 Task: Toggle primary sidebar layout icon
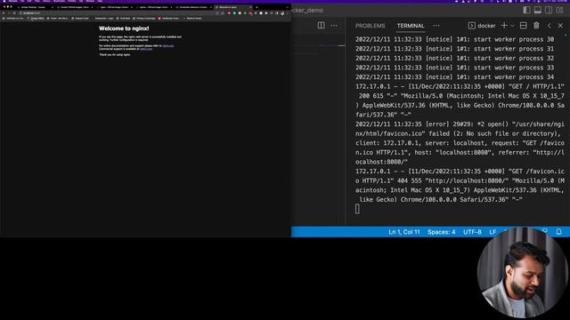click(x=526, y=10)
